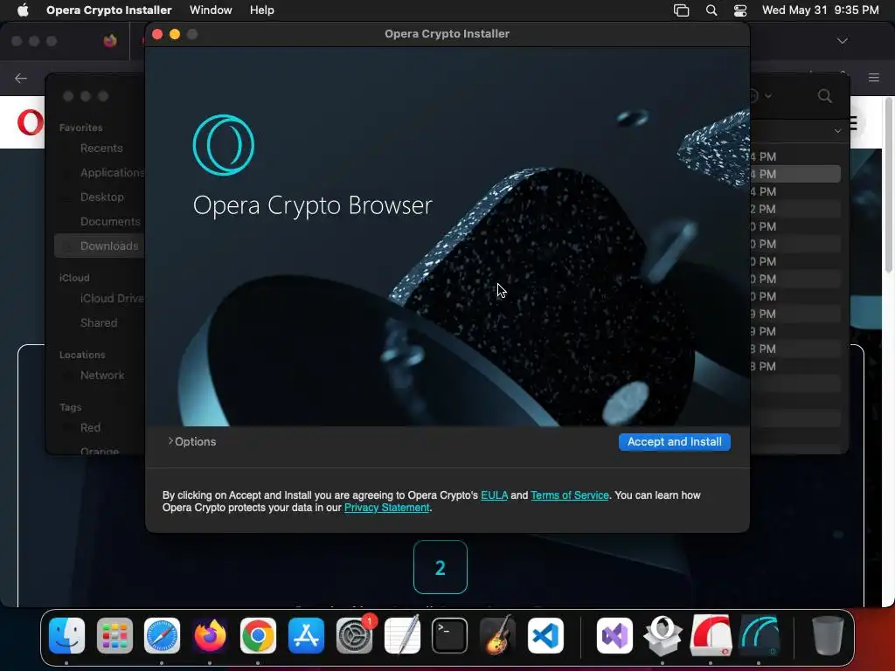Select Desktop in the Finder sidebar
The height and width of the screenshot is (671, 895).
(101, 197)
